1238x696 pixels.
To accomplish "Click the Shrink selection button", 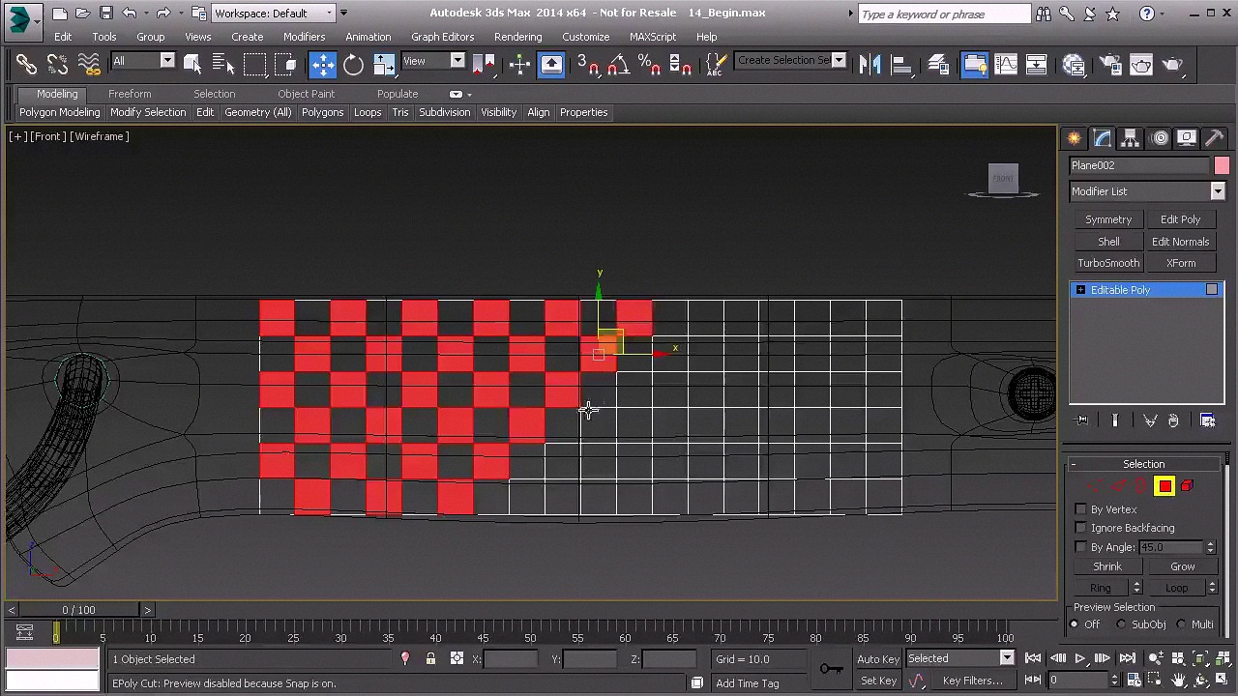I will (1107, 566).
